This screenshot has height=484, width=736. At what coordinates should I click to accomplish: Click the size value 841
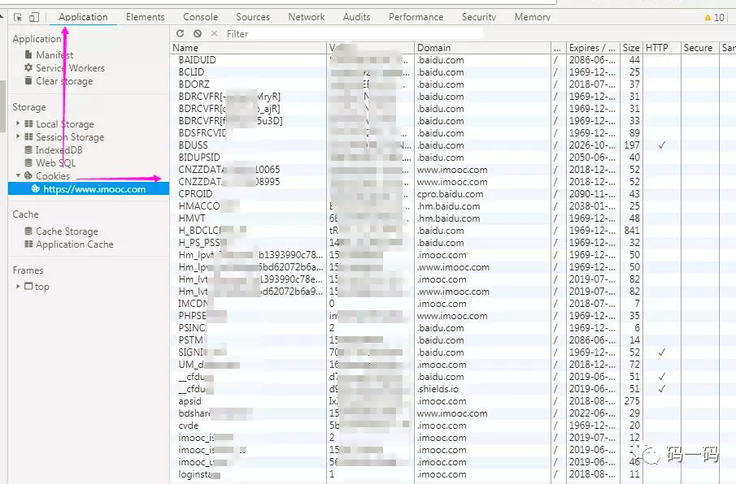point(632,231)
